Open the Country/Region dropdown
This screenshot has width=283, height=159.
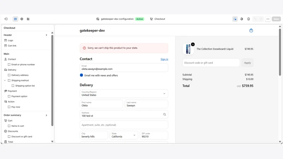(124, 94)
